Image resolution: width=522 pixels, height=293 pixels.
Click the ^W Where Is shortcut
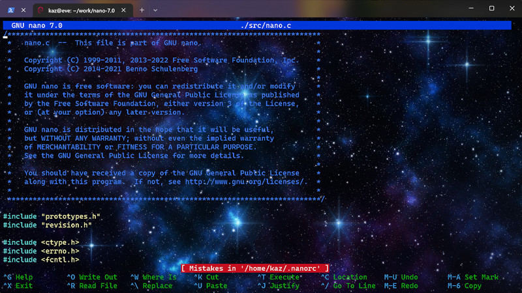[x=153, y=277]
